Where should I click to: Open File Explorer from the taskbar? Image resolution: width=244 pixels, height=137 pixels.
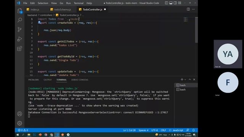coord(29,135)
